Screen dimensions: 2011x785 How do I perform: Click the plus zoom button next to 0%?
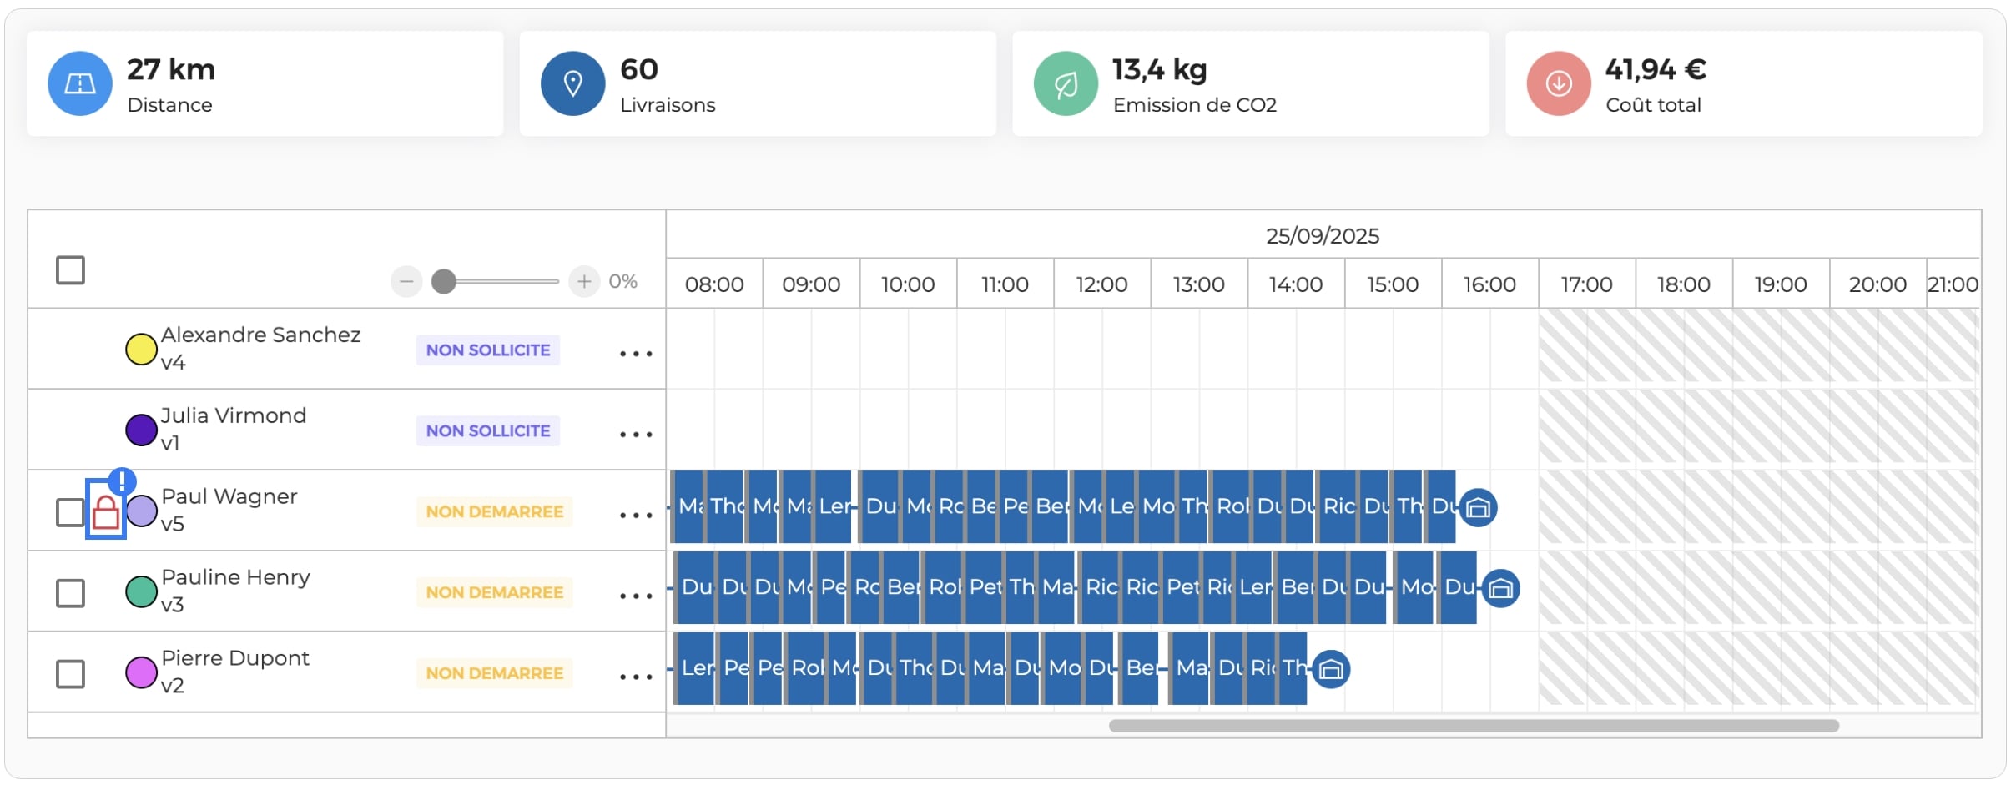584,282
